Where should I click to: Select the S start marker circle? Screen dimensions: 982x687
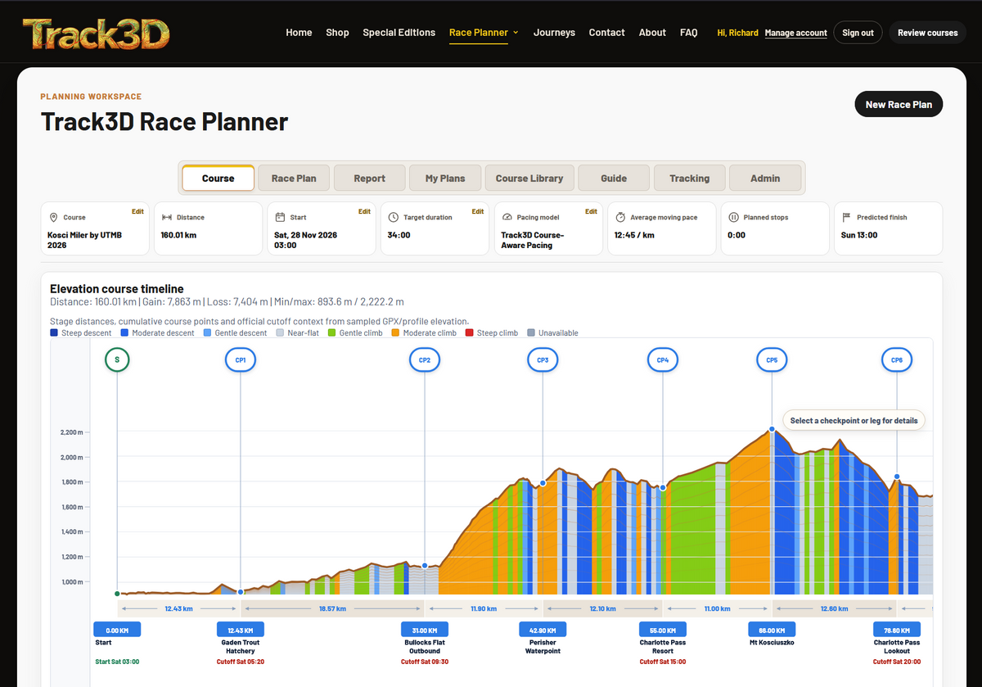pos(117,360)
